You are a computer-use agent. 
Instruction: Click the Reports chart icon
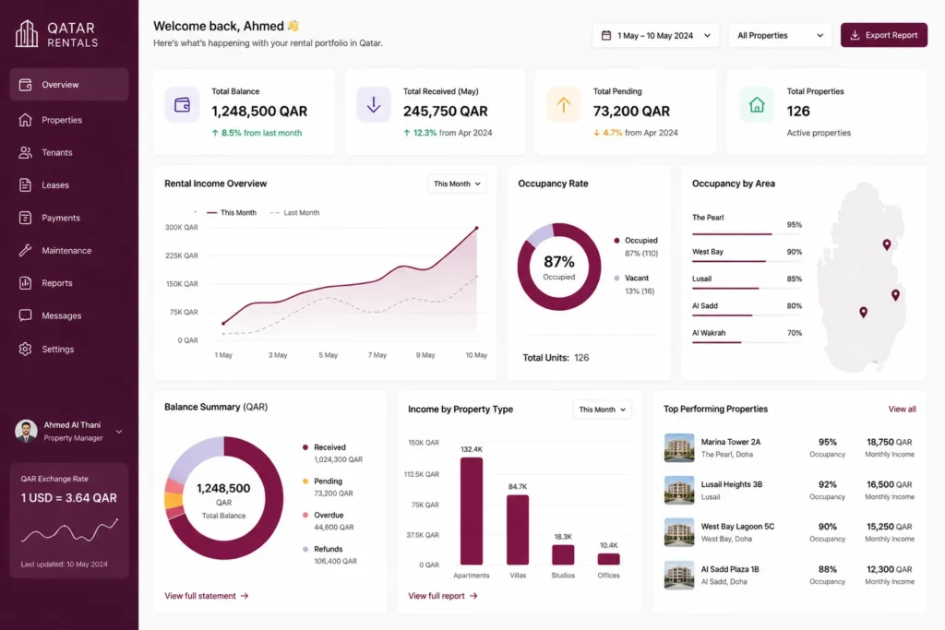click(25, 282)
